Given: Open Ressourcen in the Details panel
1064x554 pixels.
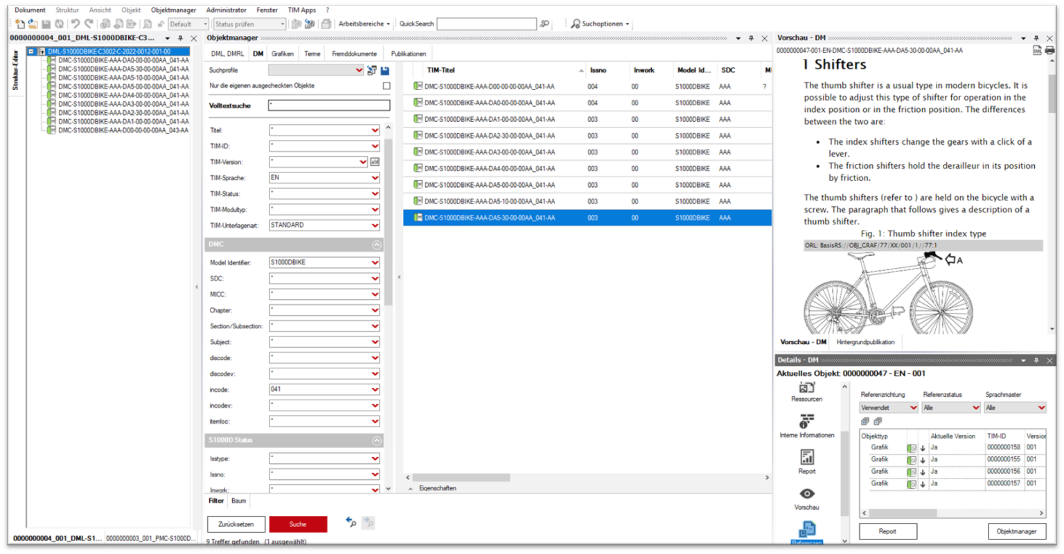Looking at the screenshot, I should click(806, 388).
